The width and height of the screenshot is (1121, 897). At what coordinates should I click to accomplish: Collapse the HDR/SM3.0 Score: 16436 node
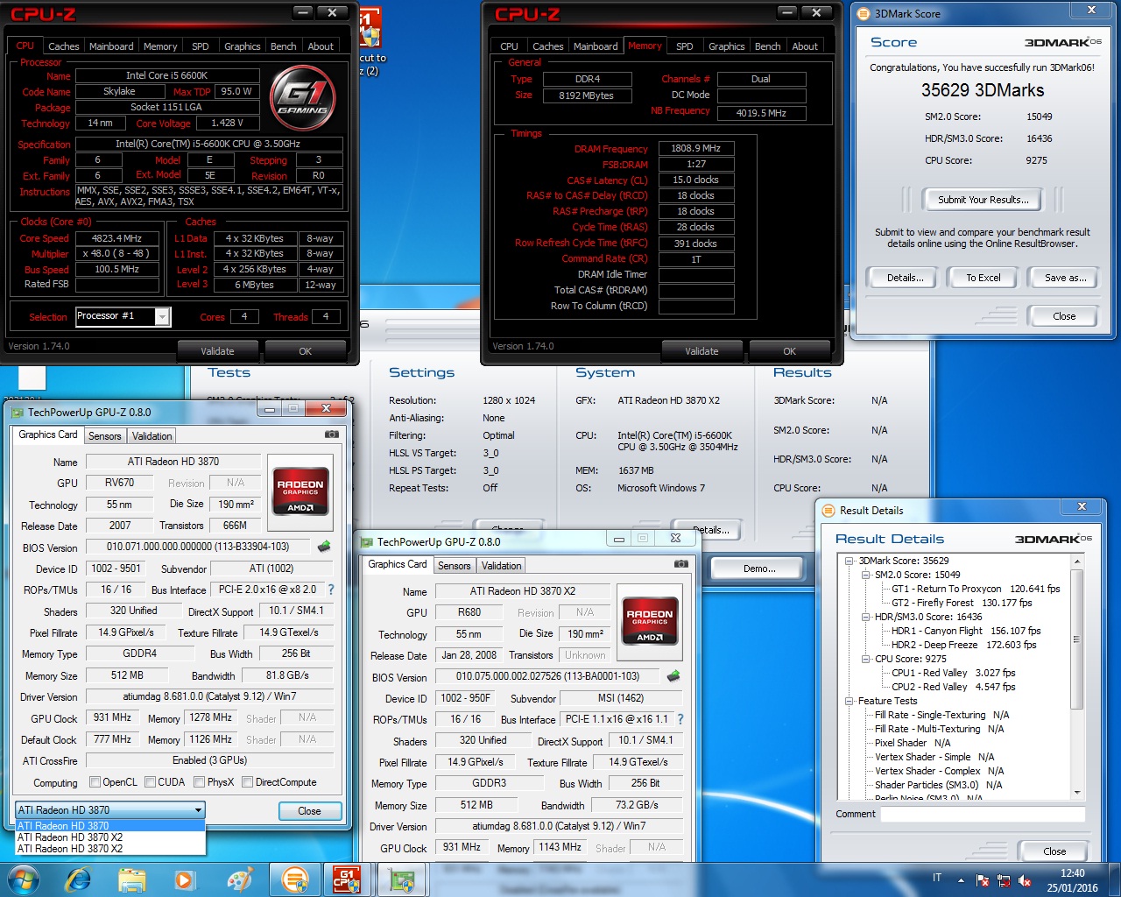click(865, 618)
